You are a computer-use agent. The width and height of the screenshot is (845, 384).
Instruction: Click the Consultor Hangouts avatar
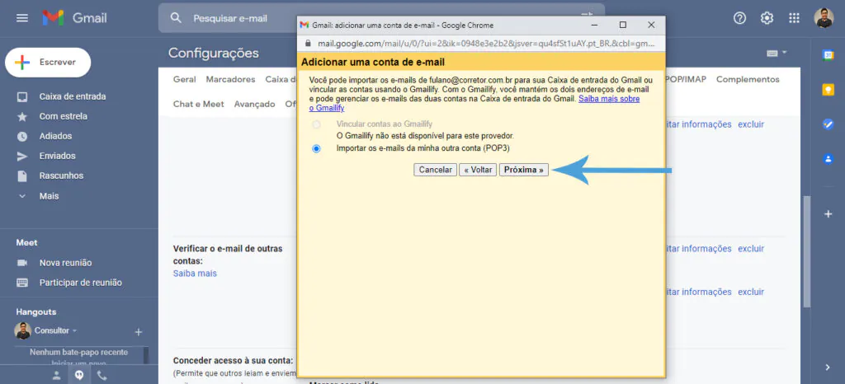tap(22, 330)
